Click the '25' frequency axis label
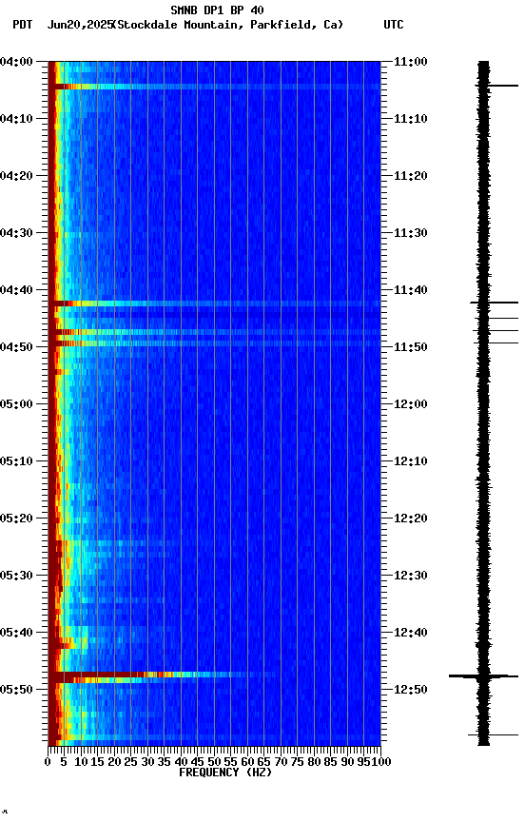Image resolution: width=525 pixels, height=822 pixels. click(130, 763)
